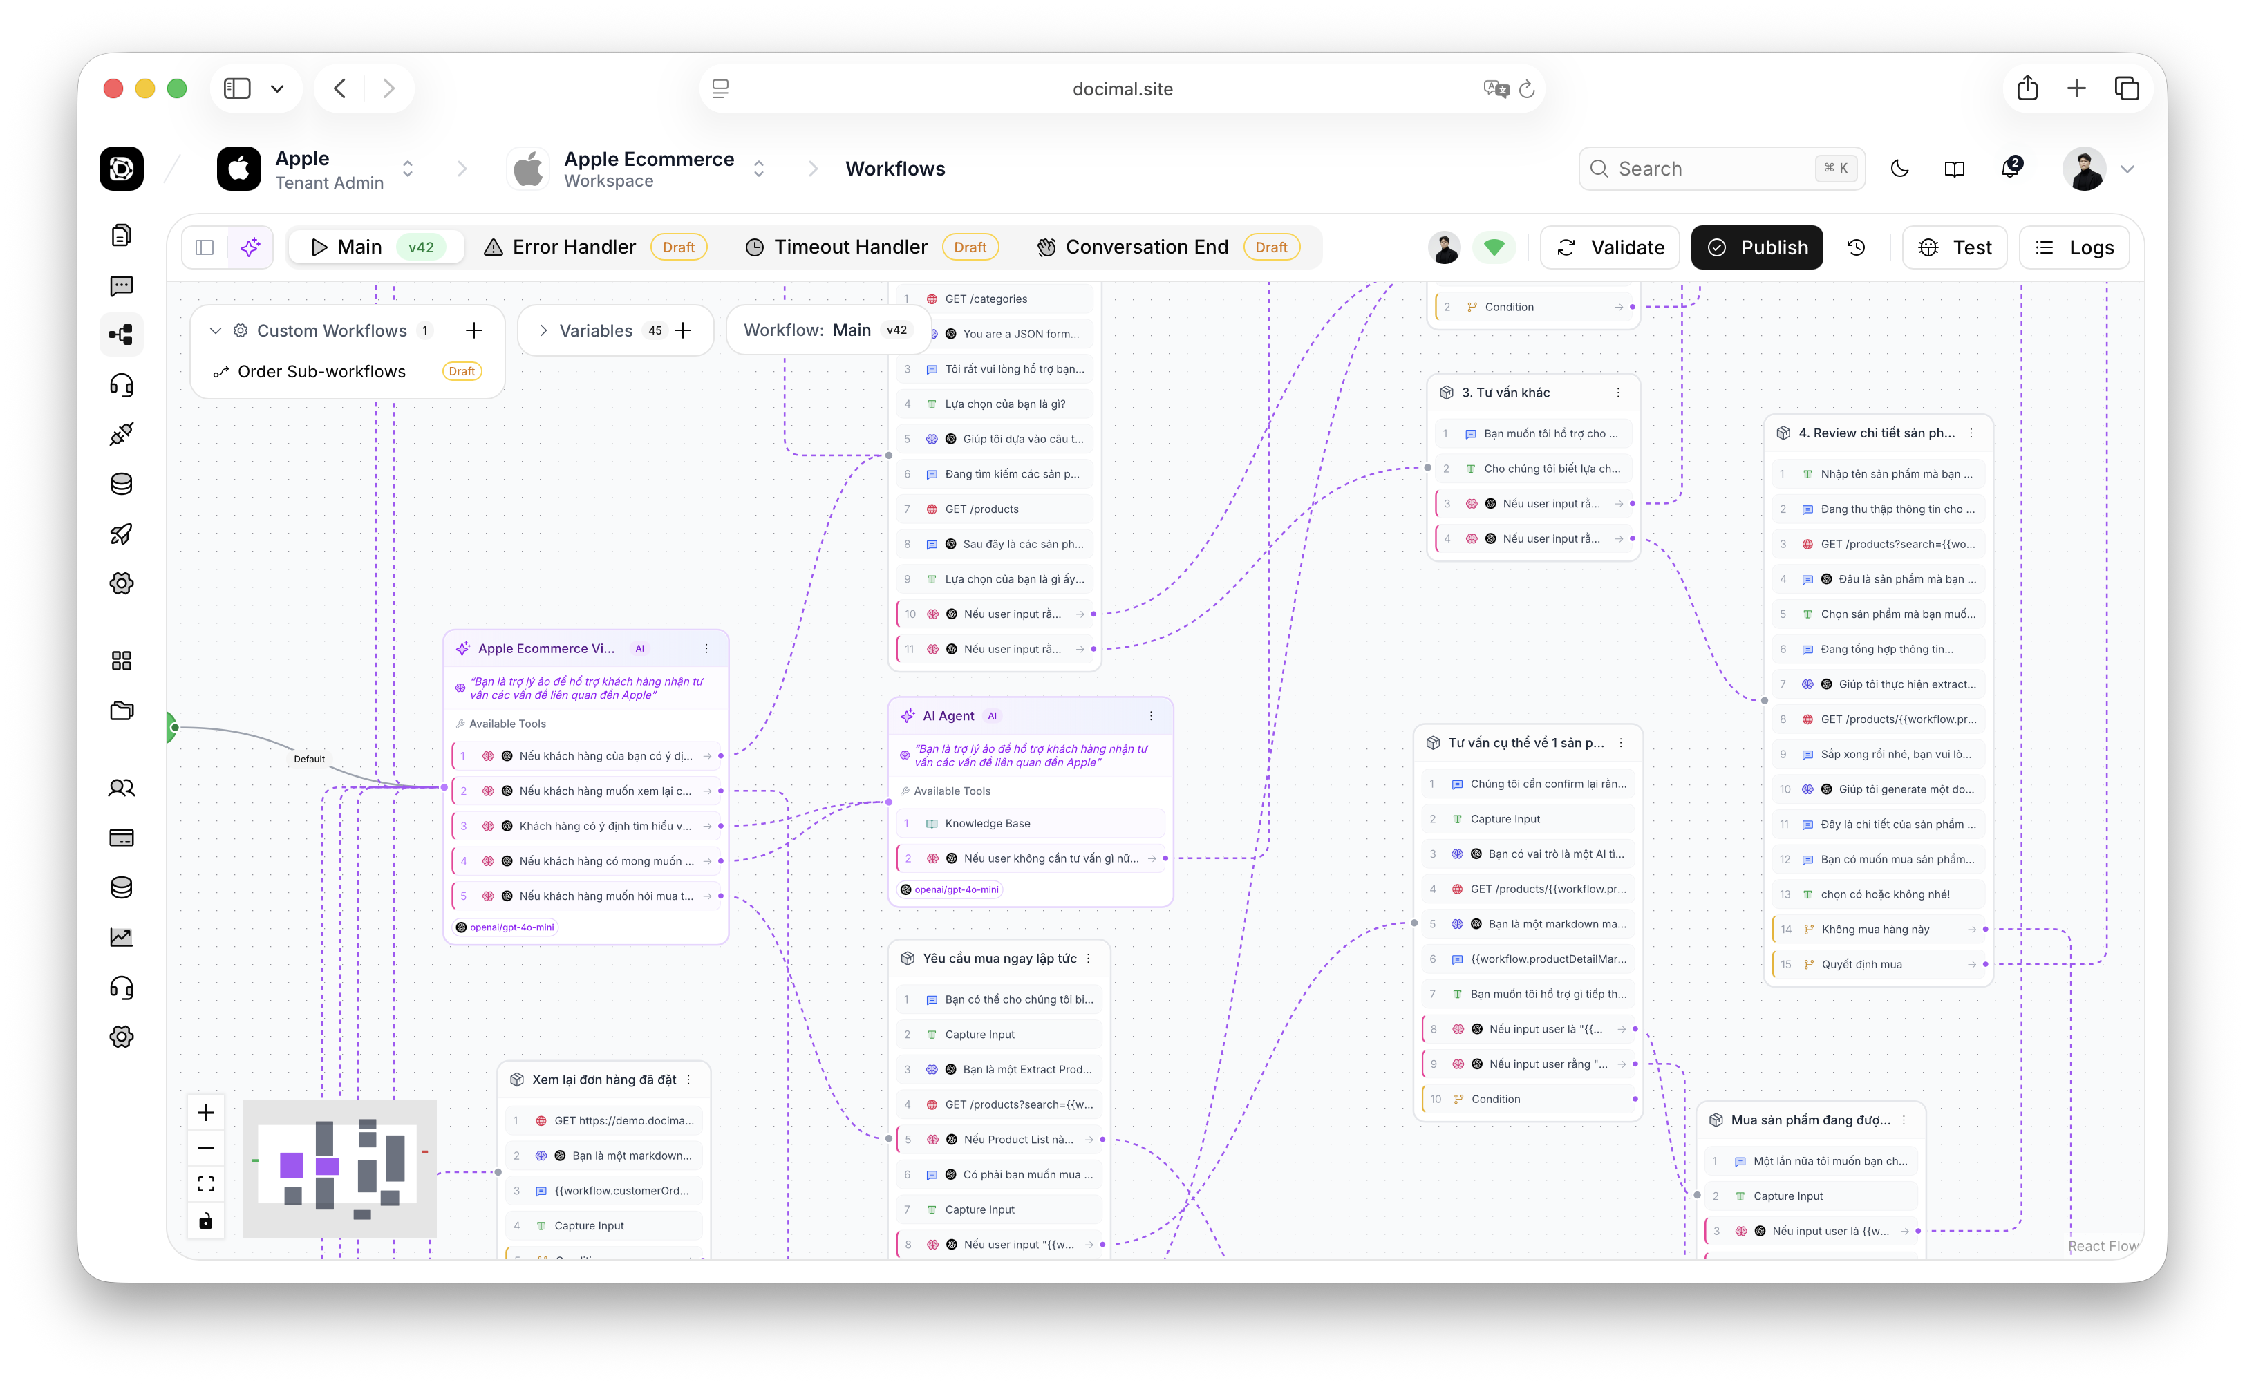
Task: Click the fit view icon on canvas controls
Action: tap(206, 1183)
